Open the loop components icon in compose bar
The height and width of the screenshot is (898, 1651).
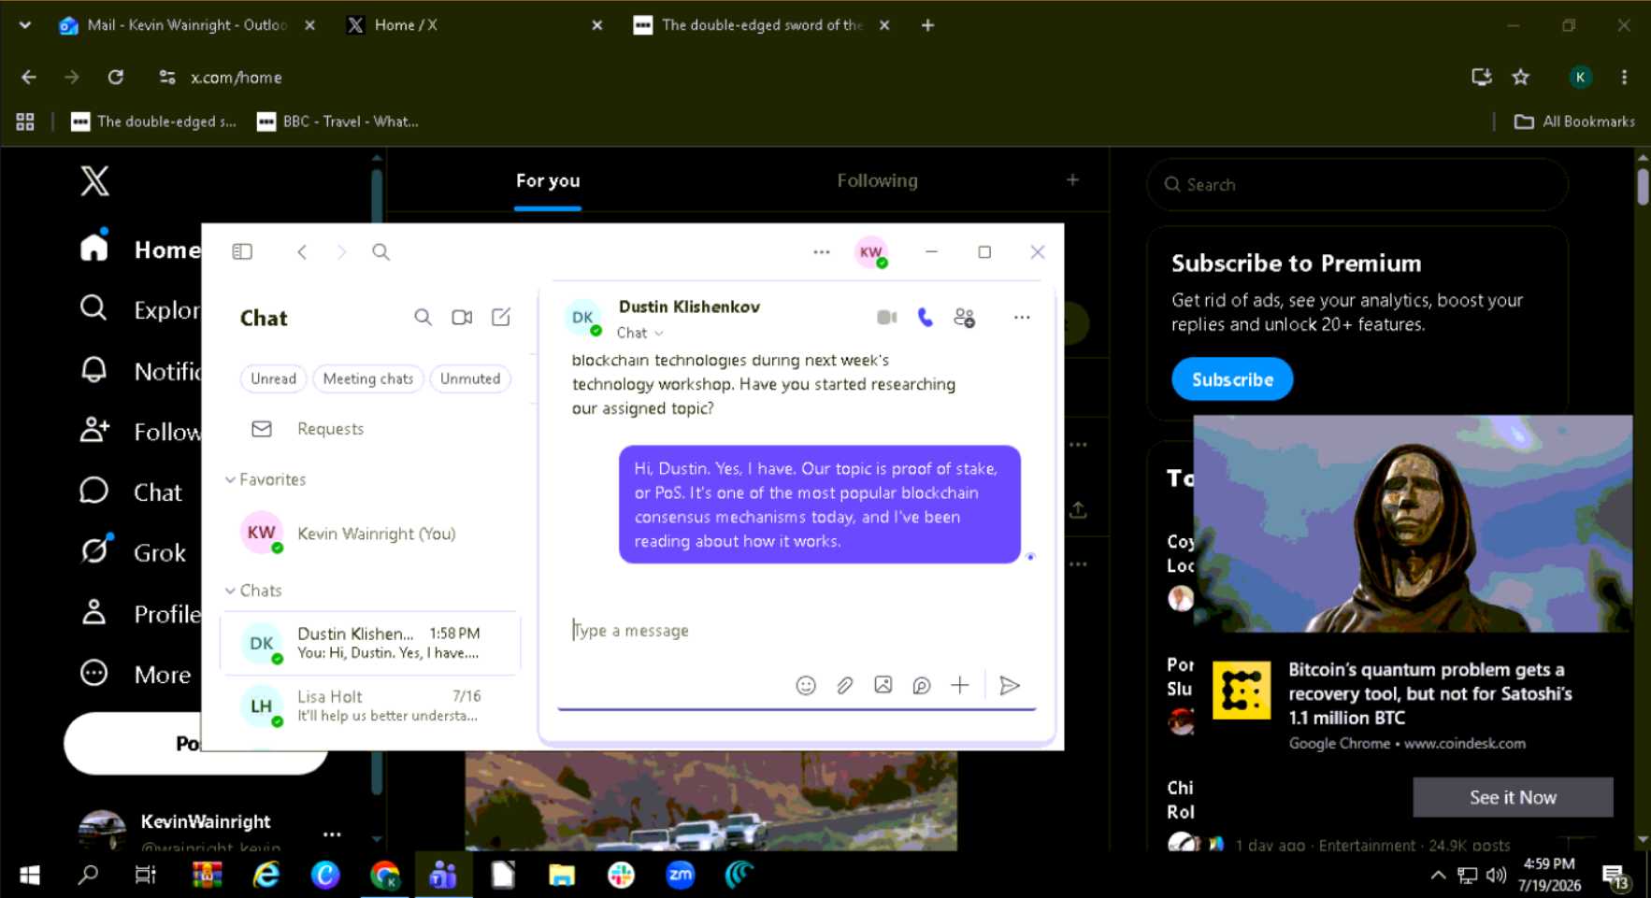pos(921,686)
